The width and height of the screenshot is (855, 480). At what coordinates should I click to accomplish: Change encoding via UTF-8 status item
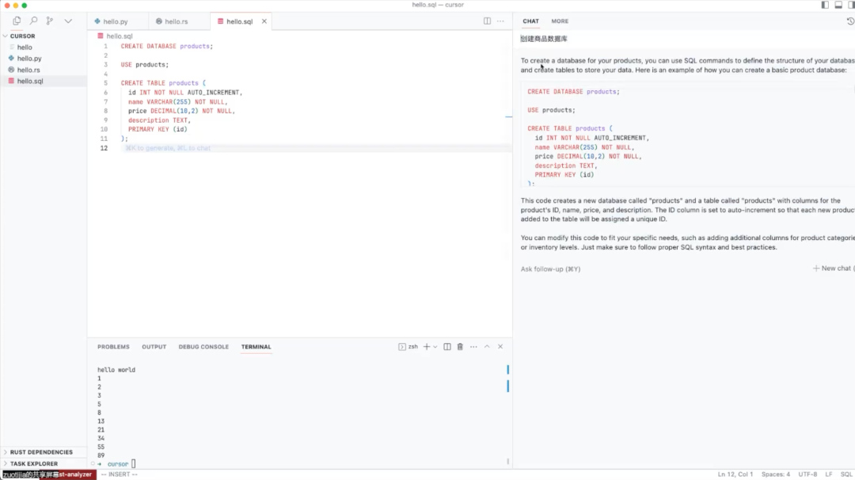point(807,474)
